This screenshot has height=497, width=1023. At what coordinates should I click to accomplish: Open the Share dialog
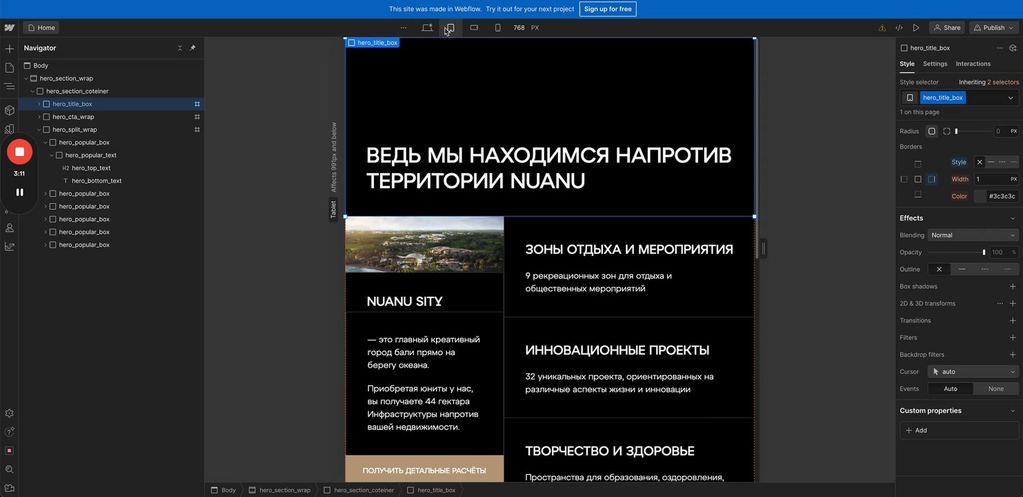pyautogui.click(x=946, y=28)
